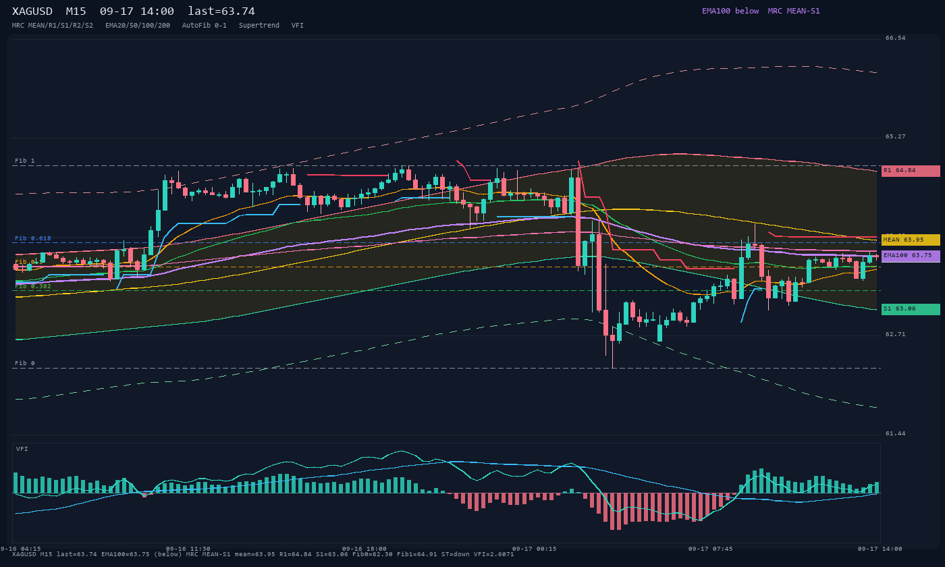
Task: Click the 66.54 price axis label
Action: (896, 38)
